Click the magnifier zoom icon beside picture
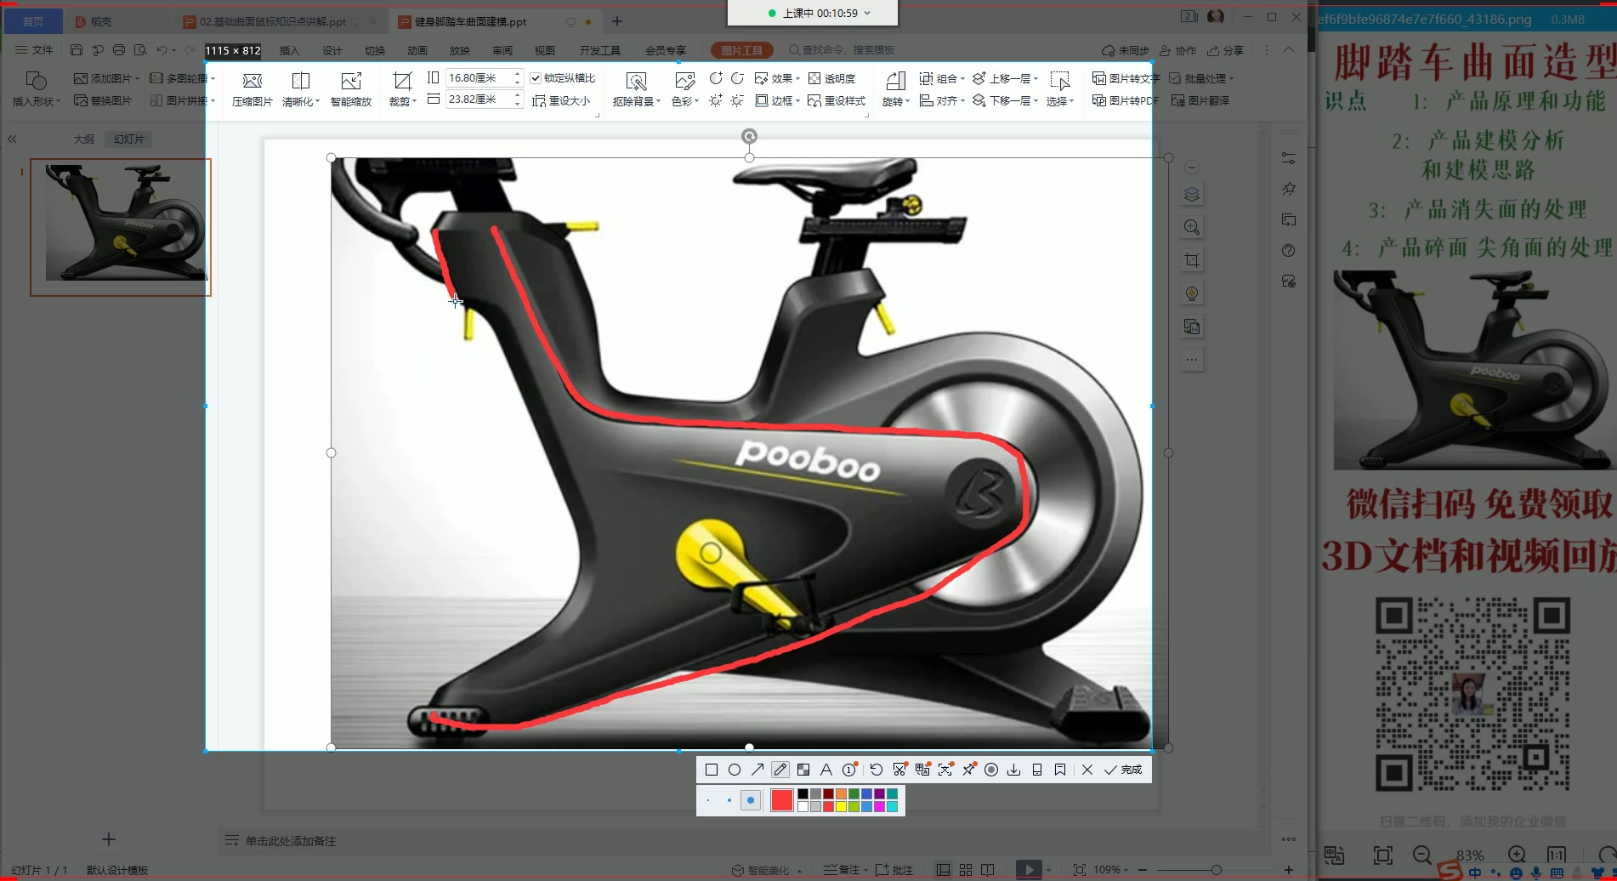The width and height of the screenshot is (1617, 881). click(1192, 227)
